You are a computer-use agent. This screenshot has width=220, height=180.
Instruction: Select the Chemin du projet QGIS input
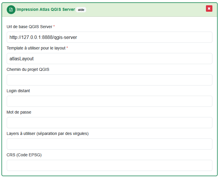tap(109, 80)
